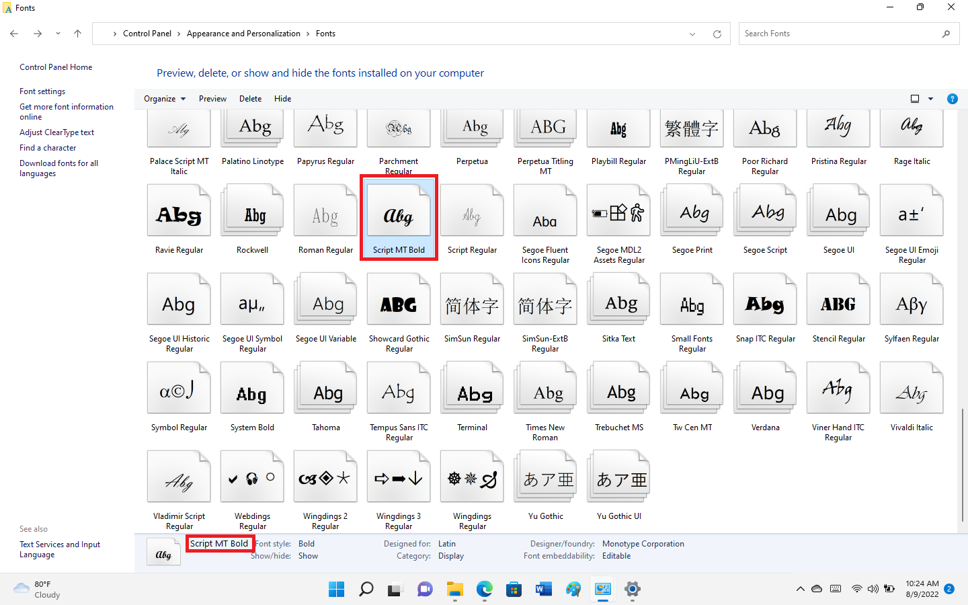Open Microsoft Edge from taskbar
The width and height of the screenshot is (968, 605).
tap(484, 590)
